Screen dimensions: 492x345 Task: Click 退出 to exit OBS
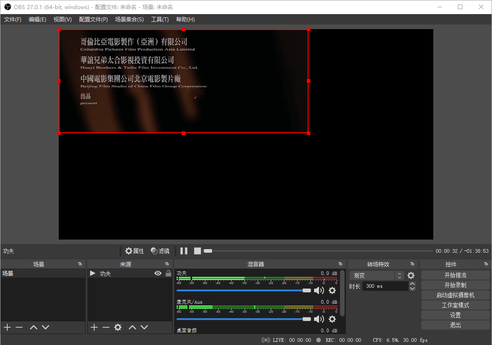(x=455, y=325)
